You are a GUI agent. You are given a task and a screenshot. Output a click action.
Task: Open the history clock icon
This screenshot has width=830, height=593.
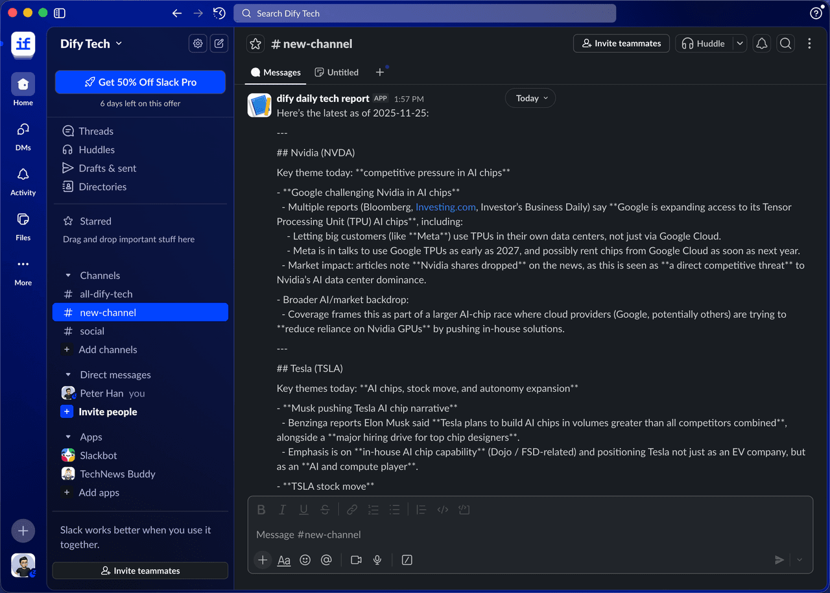tap(219, 13)
